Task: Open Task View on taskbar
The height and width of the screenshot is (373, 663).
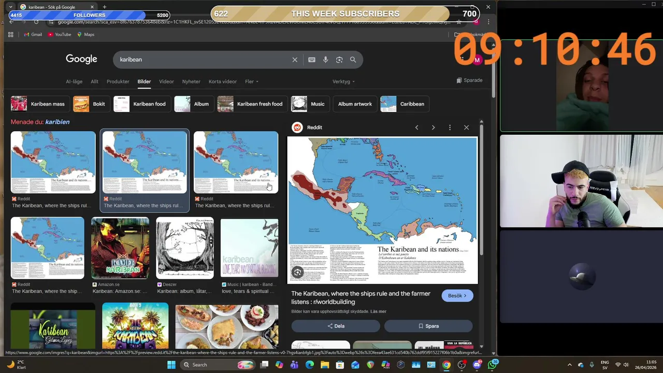Action: tap(264, 365)
